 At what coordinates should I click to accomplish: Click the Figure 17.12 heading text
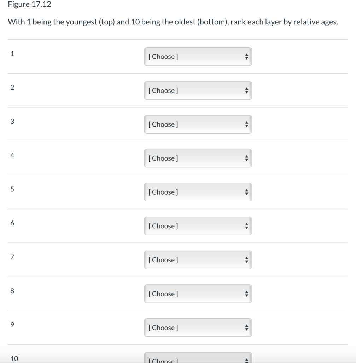tap(29, 4)
